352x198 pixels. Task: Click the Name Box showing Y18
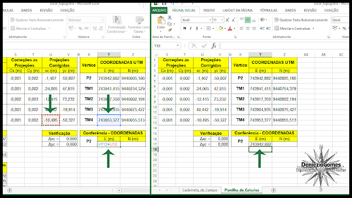click(166, 46)
